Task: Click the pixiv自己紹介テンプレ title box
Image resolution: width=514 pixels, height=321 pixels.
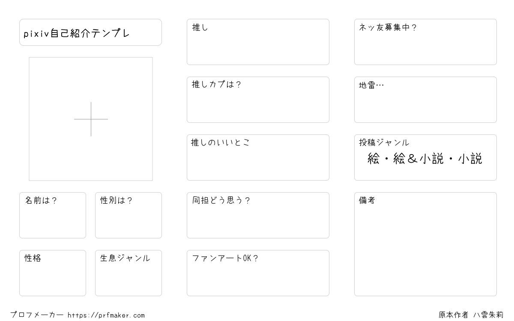Action: (x=90, y=33)
